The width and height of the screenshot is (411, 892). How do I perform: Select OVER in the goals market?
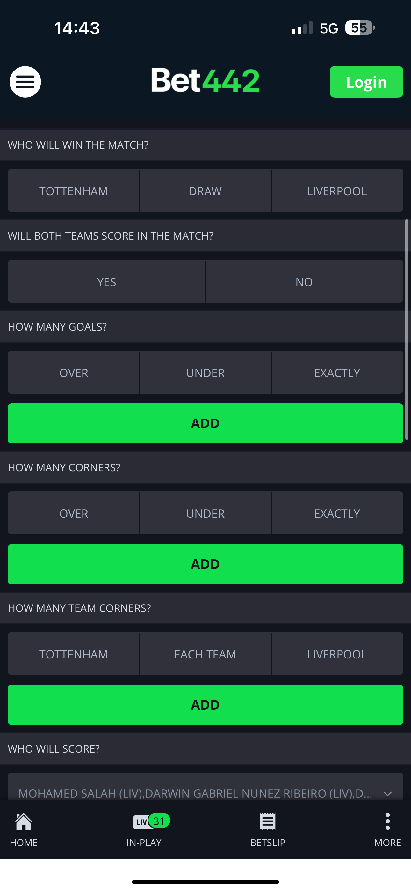click(x=73, y=372)
